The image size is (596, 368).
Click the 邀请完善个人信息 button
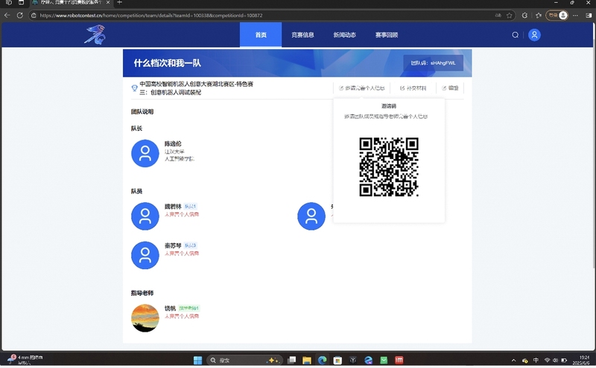tap(362, 88)
